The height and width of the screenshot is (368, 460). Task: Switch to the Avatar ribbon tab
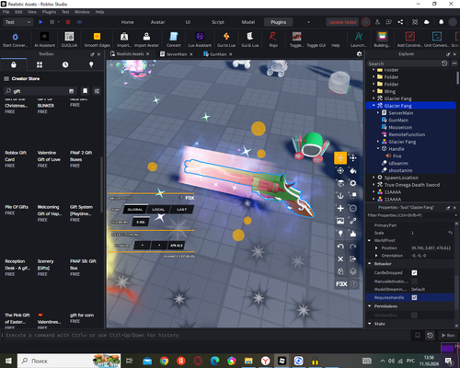tap(157, 22)
